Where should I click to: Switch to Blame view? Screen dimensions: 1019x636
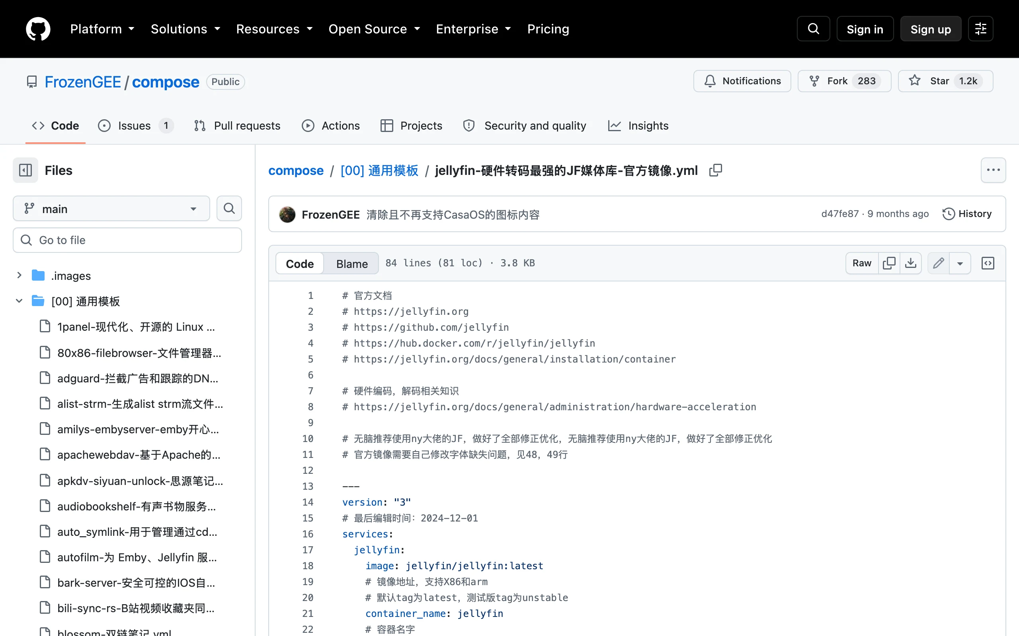[351, 264]
